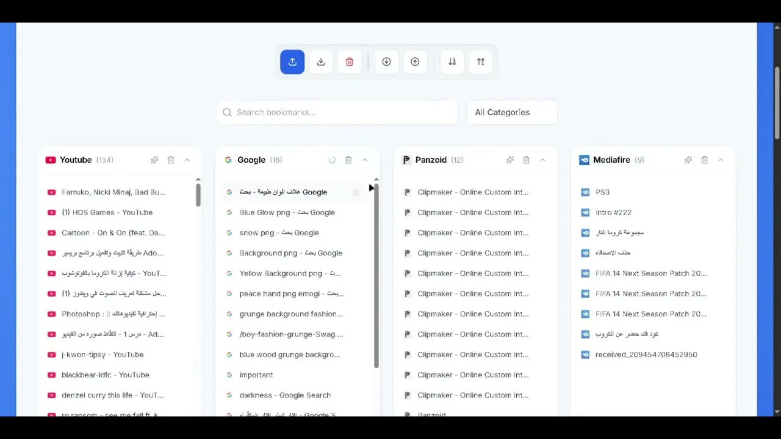Click the Mediafire logo in card header
The height and width of the screenshot is (439, 781).
point(584,160)
